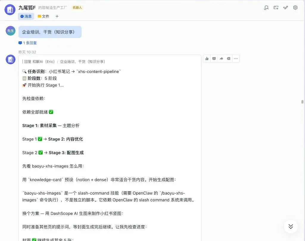305x241 pixels.
Task: Click text 任务识别: 小红书笔记 line
Action: [71, 71]
